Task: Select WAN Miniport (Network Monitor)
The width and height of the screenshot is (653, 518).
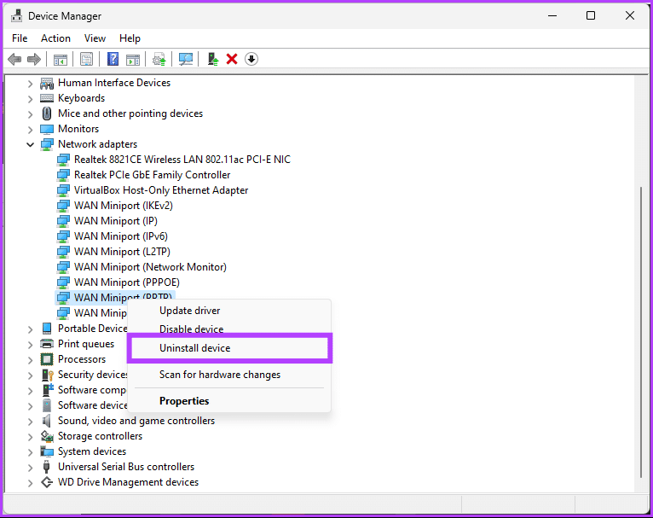Action: (x=150, y=267)
